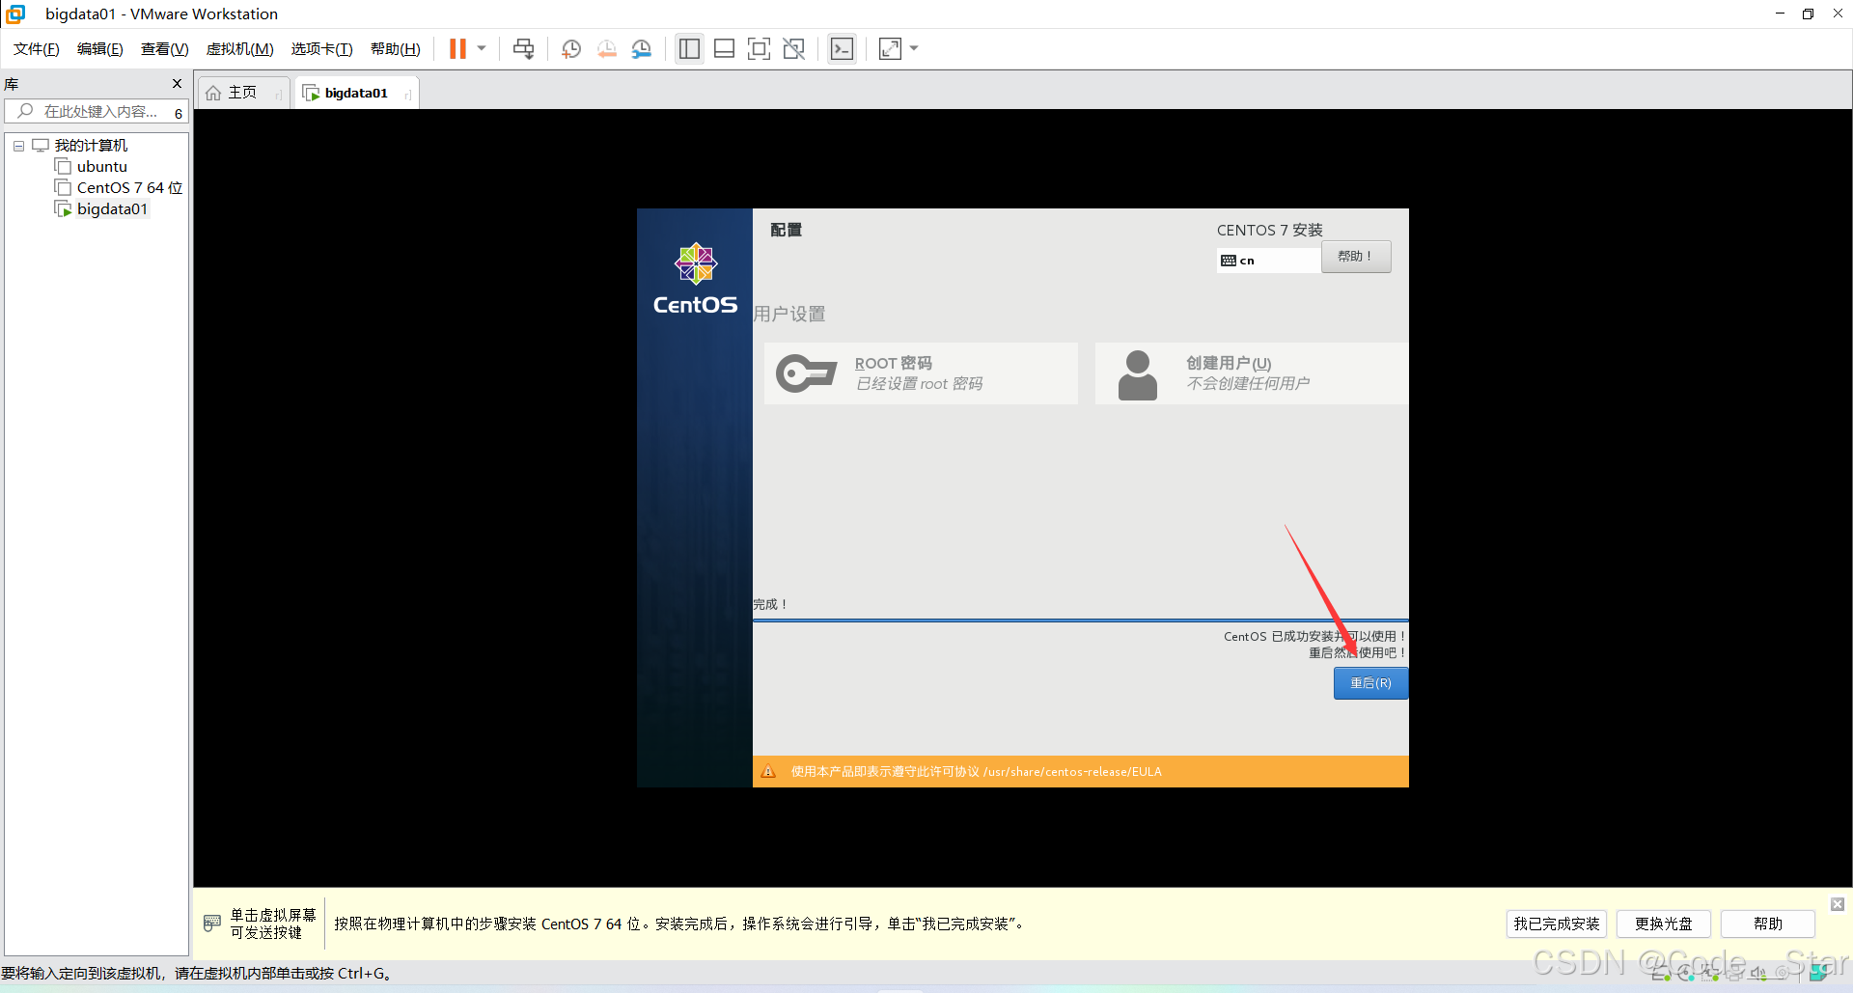Click the EULA license notice text
This screenshot has width=1853, height=993.
click(976, 772)
